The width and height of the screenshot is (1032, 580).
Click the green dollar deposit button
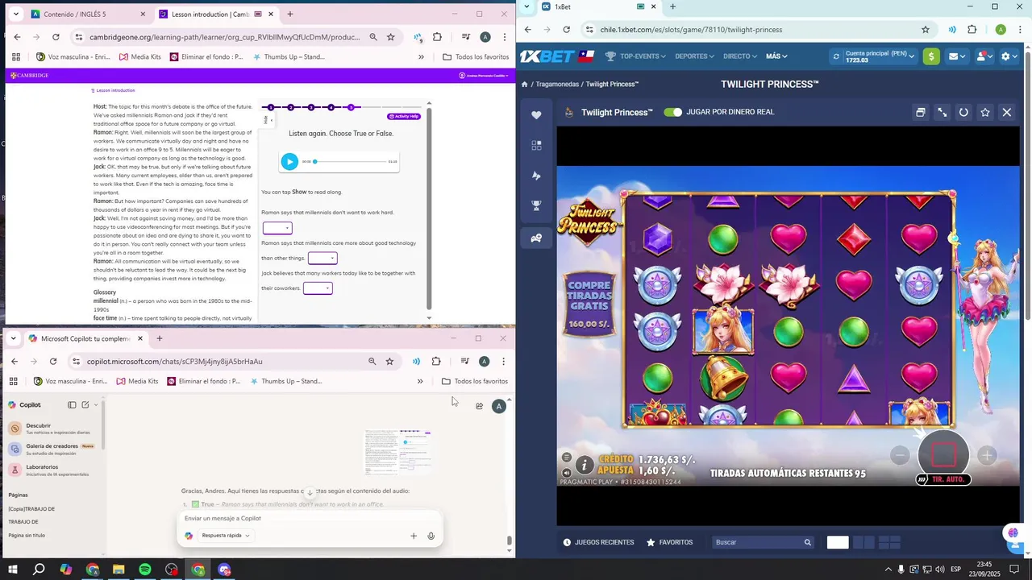click(931, 56)
